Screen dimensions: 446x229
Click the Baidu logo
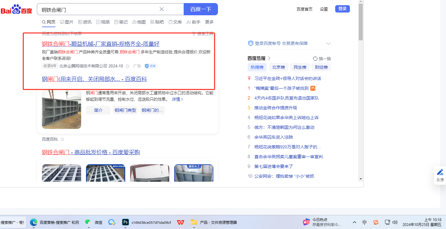(16, 9)
